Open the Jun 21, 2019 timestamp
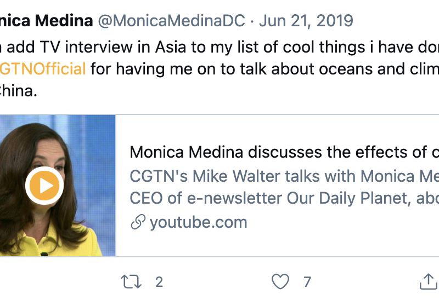 pyautogui.click(x=306, y=21)
